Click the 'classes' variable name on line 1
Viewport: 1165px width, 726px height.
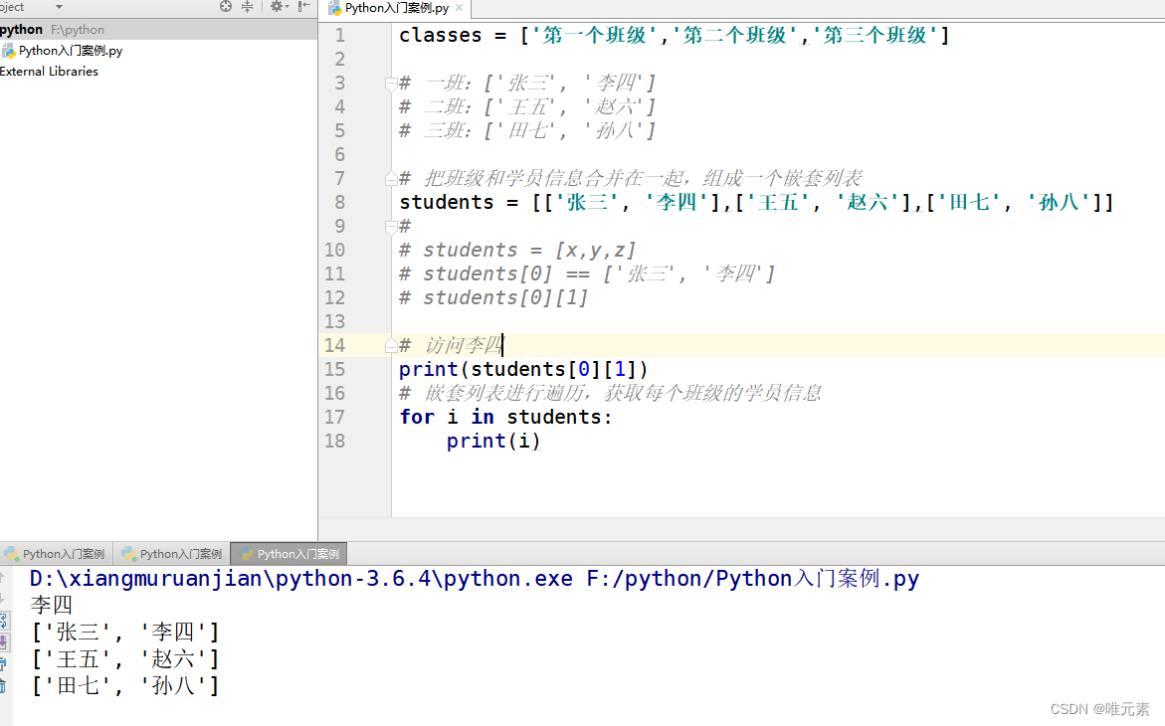point(441,36)
